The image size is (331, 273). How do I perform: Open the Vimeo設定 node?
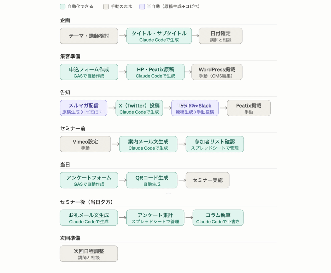pos(85,144)
